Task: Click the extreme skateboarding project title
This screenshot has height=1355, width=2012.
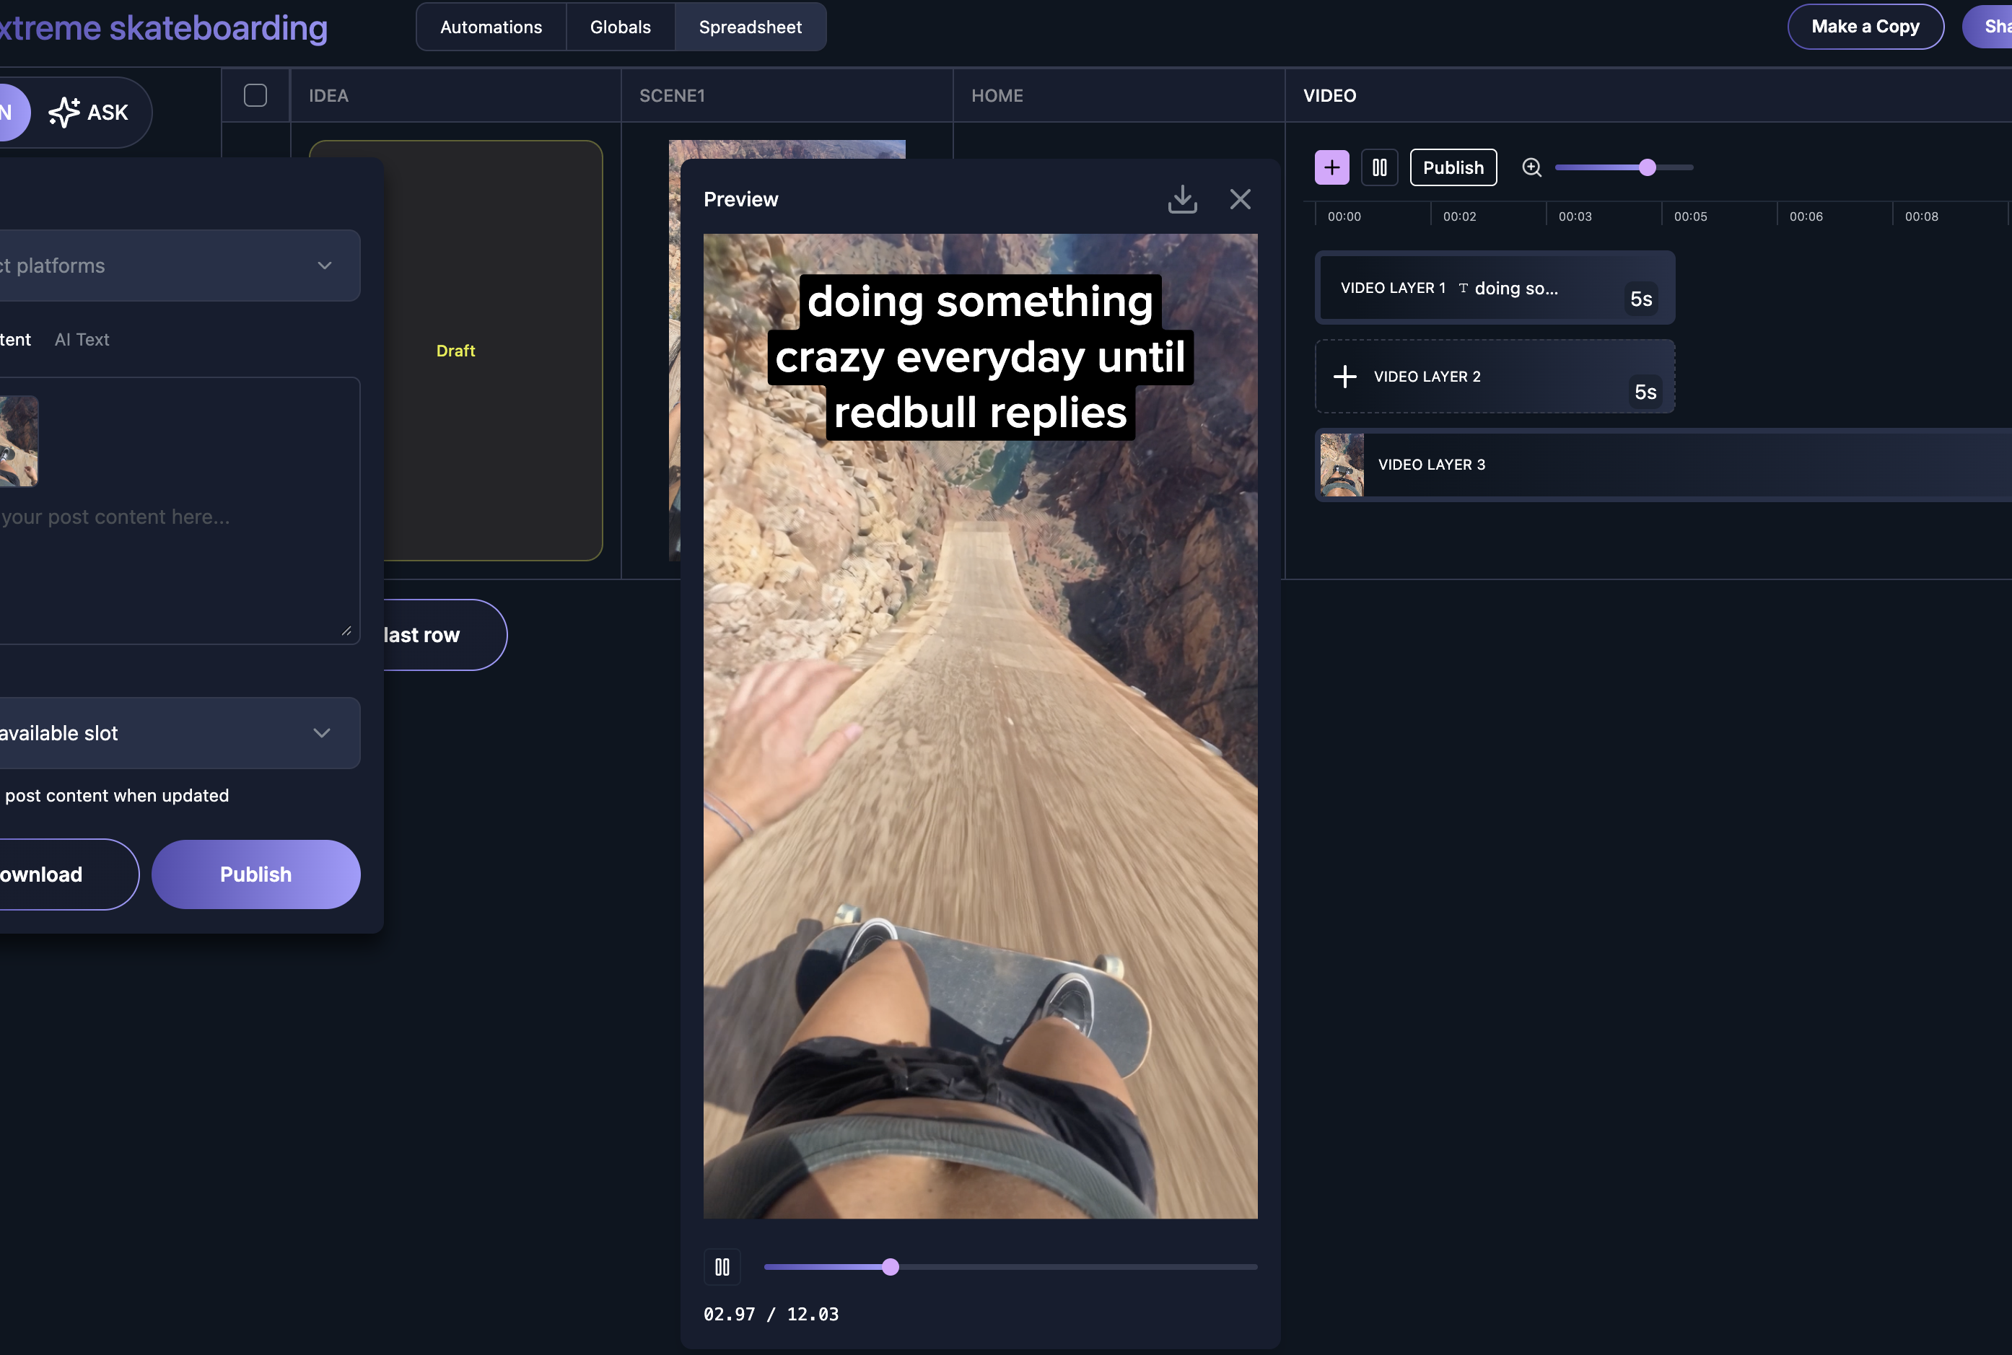Action: click(163, 27)
